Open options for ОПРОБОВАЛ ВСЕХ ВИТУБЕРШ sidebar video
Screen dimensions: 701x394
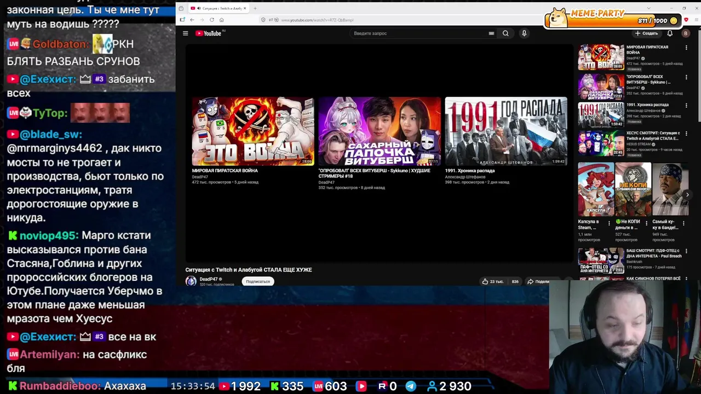click(686, 77)
